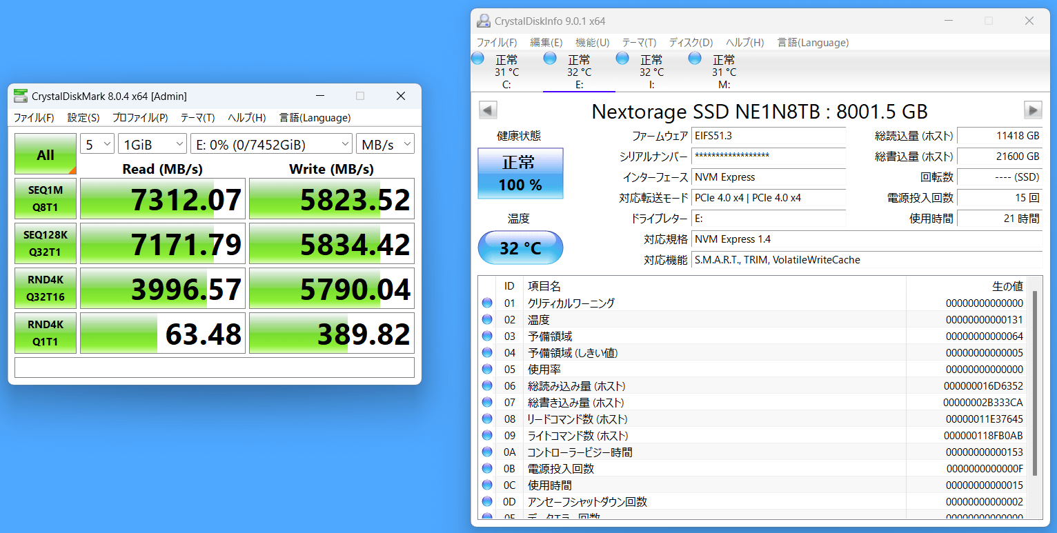
Task: Click status orb for attribute 0C 使用時間
Action: pyautogui.click(x=487, y=485)
